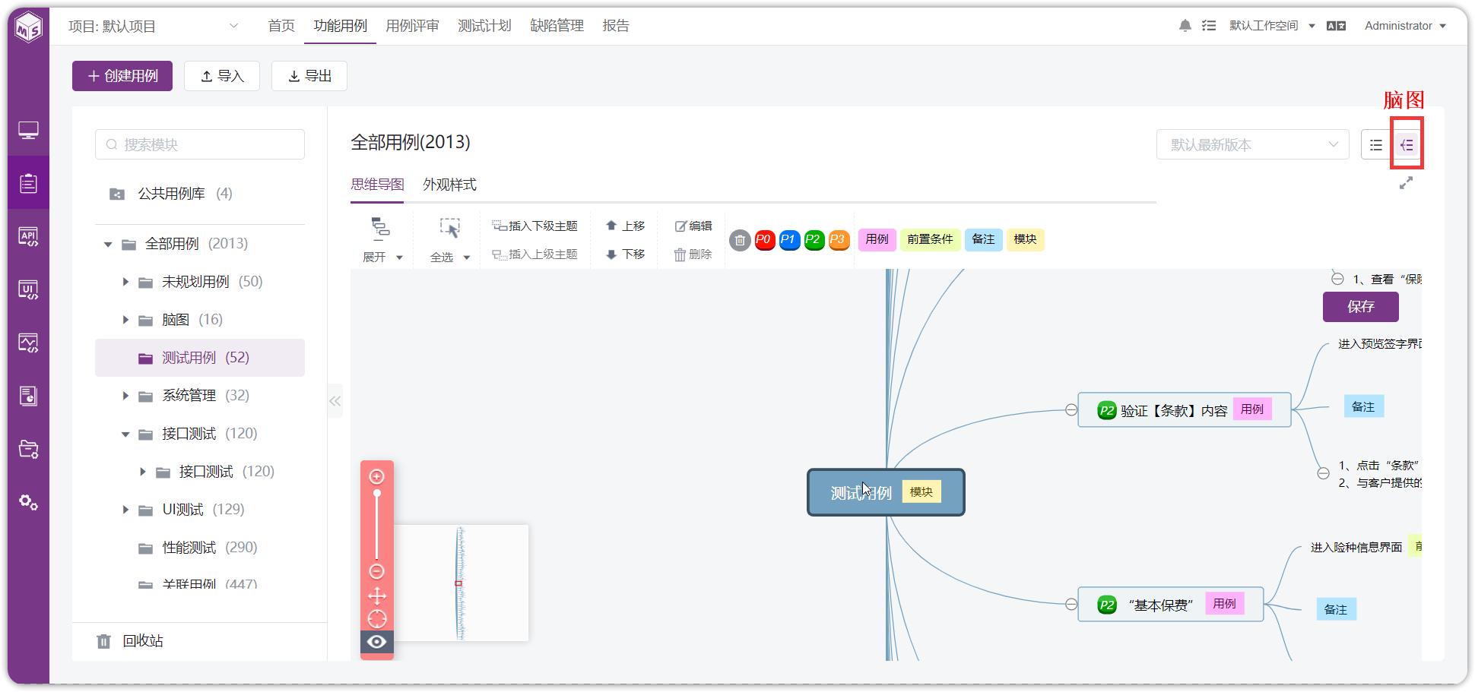
Task: Open the performance test sidebar icon
Action: tap(28, 343)
